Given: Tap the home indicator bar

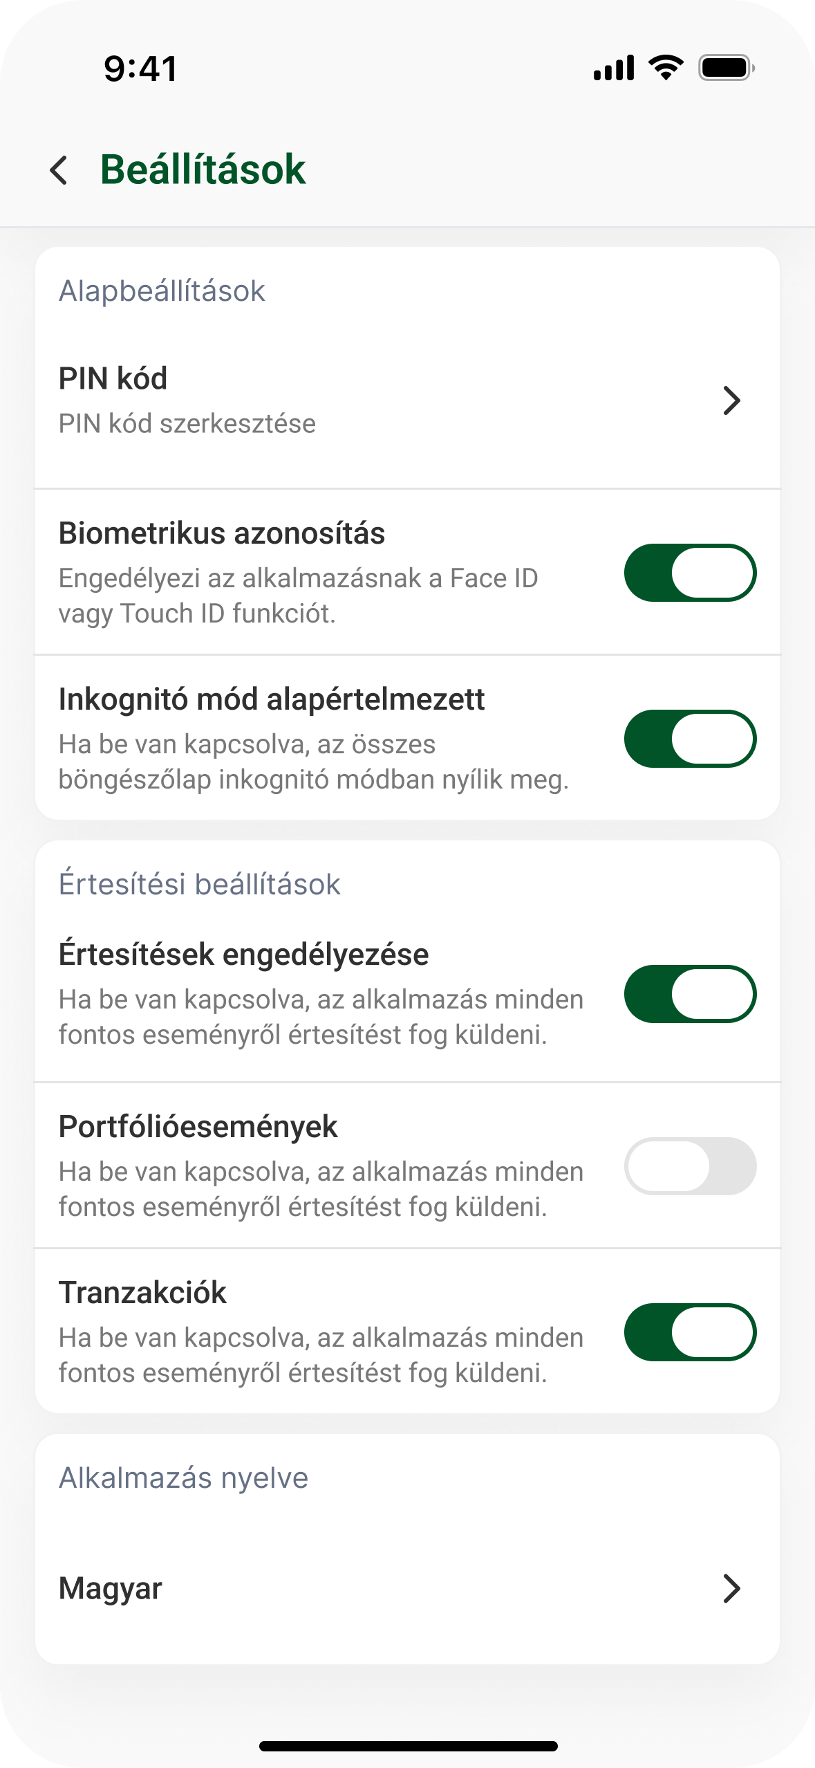Looking at the screenshot, I should (x=408, y=1746).
